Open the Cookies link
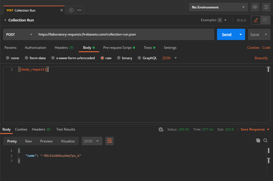This screenshot has width=273, height=181. point(253,48)
